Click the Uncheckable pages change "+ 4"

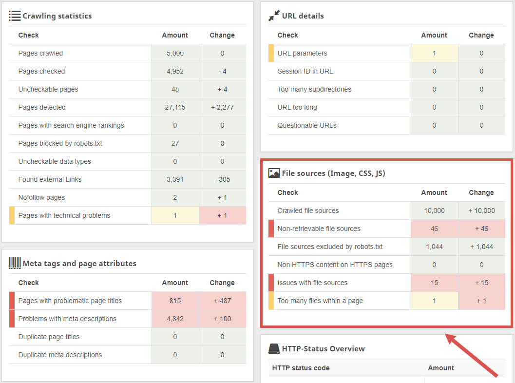tap(222, 89)
